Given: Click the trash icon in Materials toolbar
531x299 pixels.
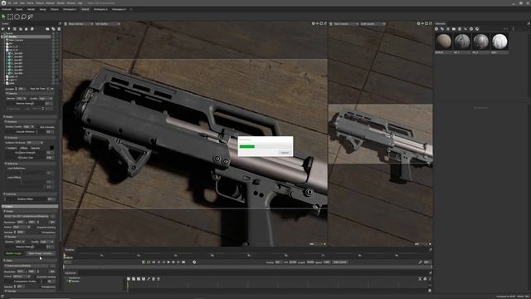Looking at the screenshot, I should pyautogui.click(x=460, y=29).
